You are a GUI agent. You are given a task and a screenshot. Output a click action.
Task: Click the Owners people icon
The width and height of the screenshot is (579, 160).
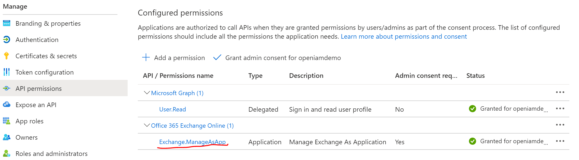point(7,137)
